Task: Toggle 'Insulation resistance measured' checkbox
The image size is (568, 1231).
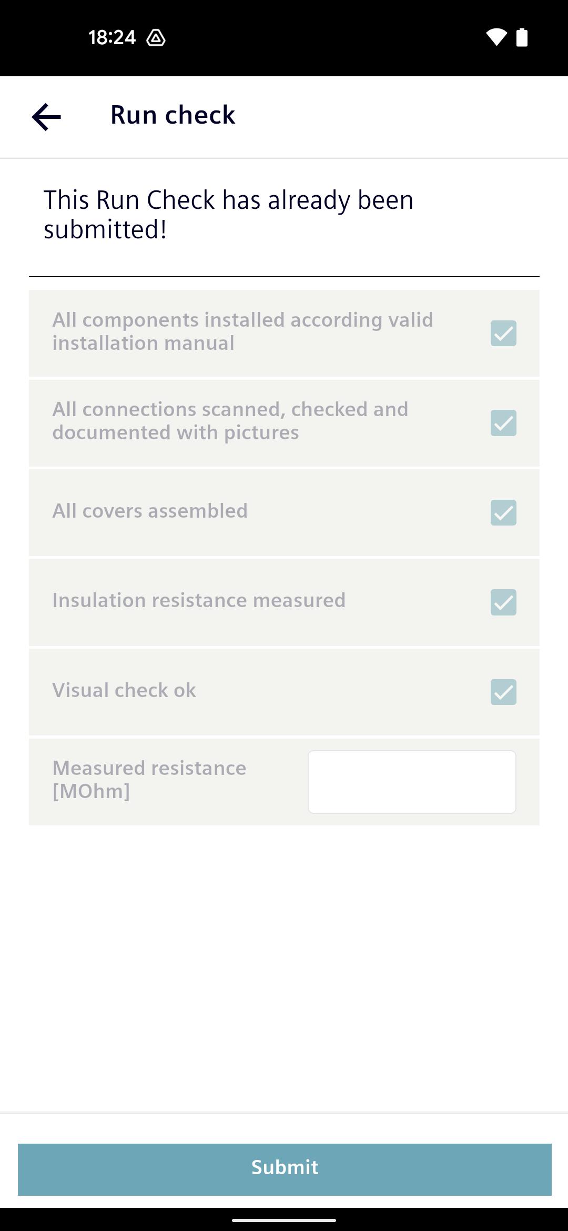Action: [503, 602]
